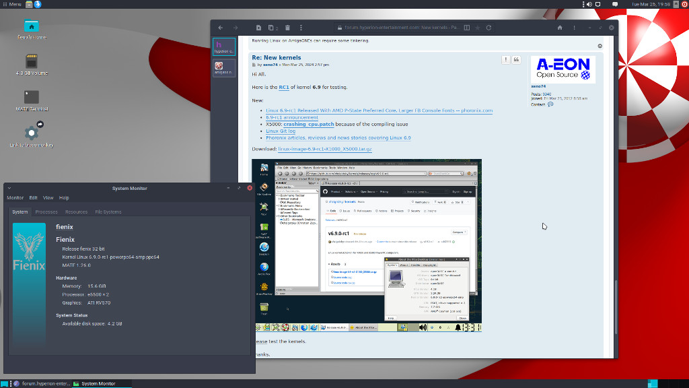Open the 'Re: New kernels' post title
This screenshot has width=689, height=388.
(277, 58)
